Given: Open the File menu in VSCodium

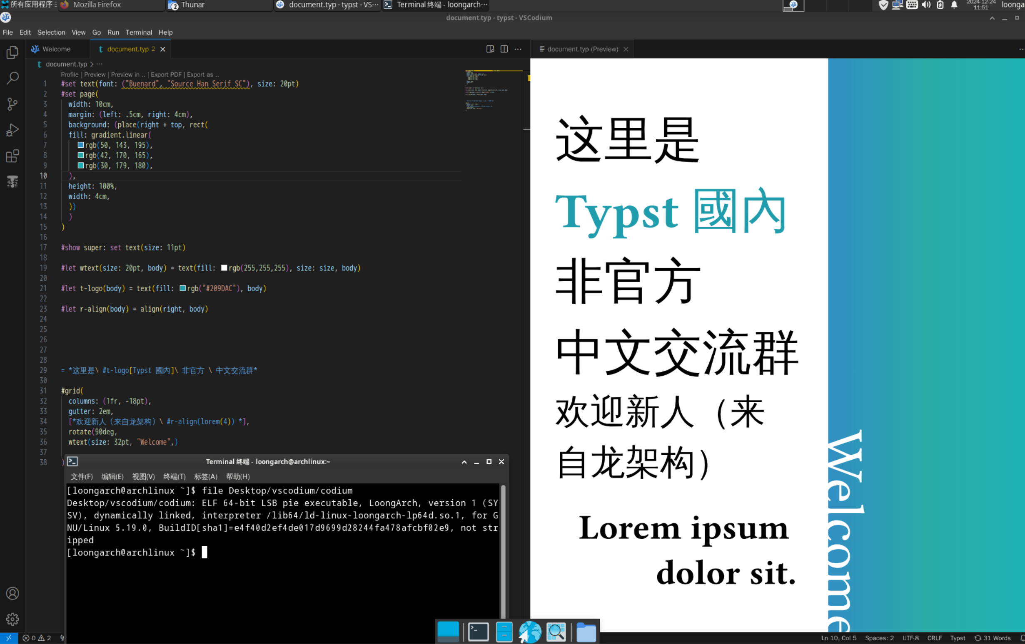Looking at the screenshot, I should point(7,32).
